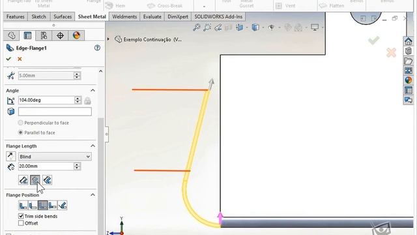Image resolution: width=417 pixels, height=235 pixels.
Task: Open SOLIDWORKS Forum in task pane
Action: pos(409,100)
